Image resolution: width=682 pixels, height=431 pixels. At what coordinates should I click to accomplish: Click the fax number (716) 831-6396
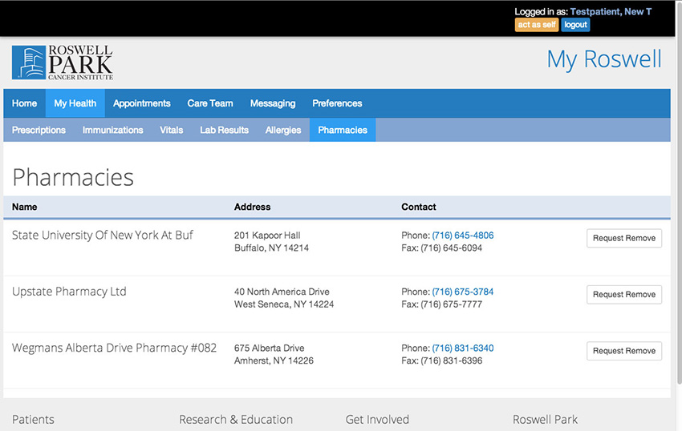(x=452, y=361)
